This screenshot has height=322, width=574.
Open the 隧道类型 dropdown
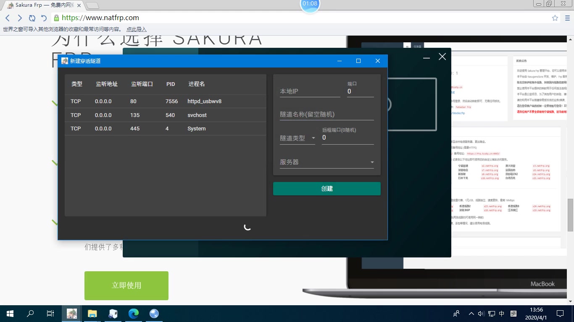click(x=298, y=138)
